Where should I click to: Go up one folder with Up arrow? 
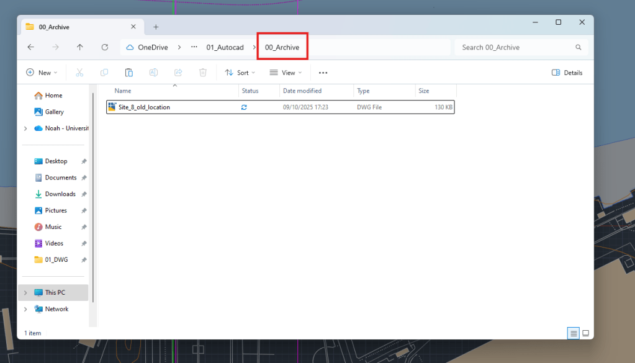coord(80,47)
